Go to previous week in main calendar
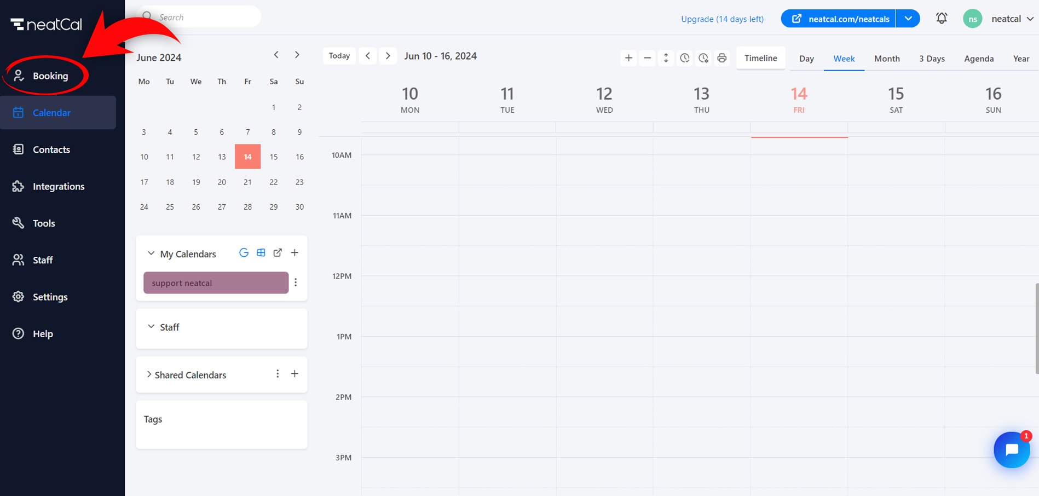Image resolution: width=1039 pixels, height=496 pixels. coord(368,56)
